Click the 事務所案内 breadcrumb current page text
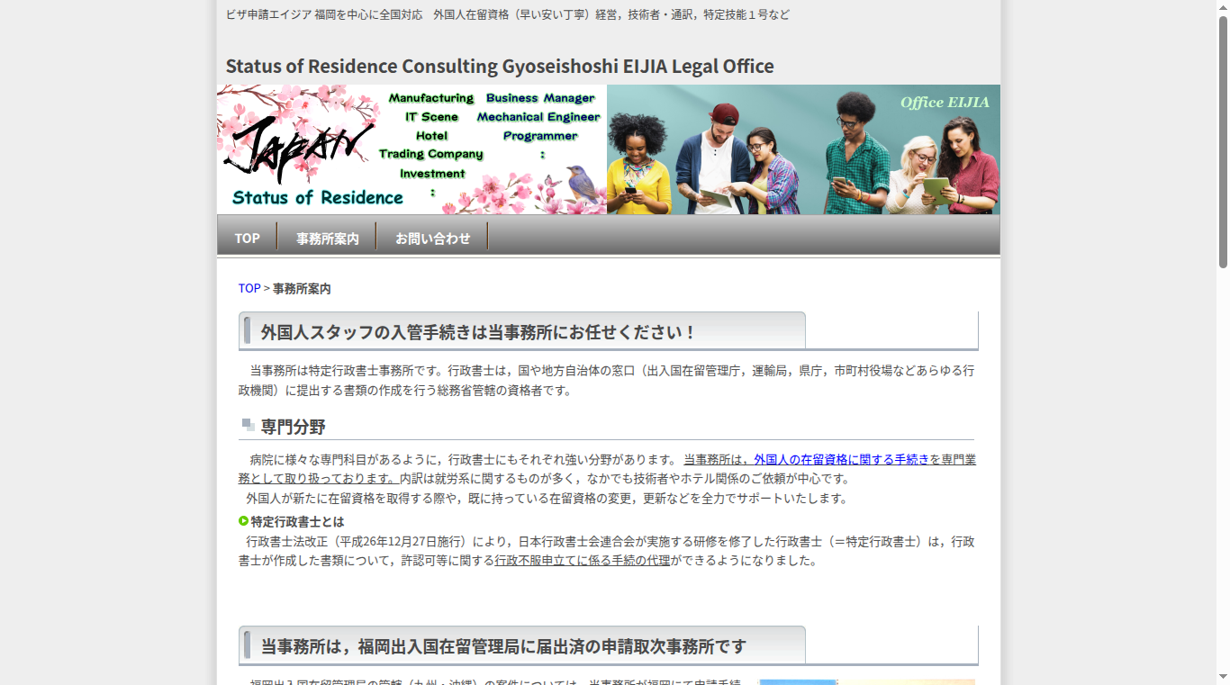 tap(302, 288)
